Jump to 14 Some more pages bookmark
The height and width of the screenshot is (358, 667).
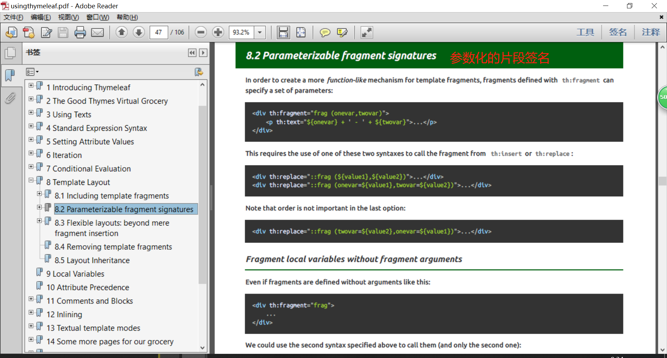pos(110,341)
